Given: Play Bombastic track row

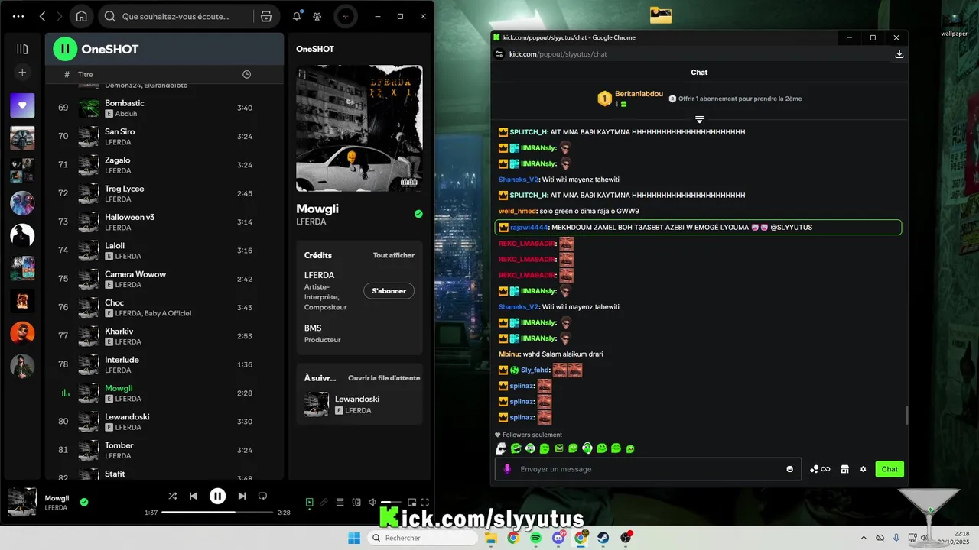Looking at the screenshot, I should pyautogui.click(x=164, y=108).
